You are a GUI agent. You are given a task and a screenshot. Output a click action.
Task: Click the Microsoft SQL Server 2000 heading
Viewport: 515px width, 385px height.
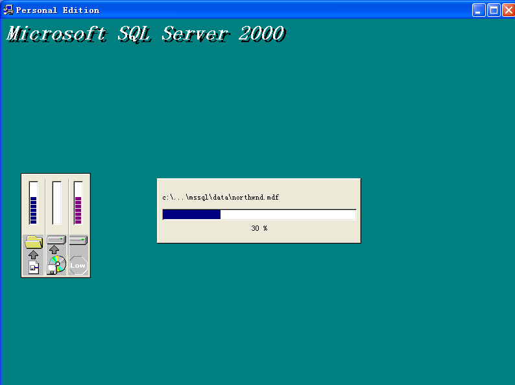[x=145, y=34]
